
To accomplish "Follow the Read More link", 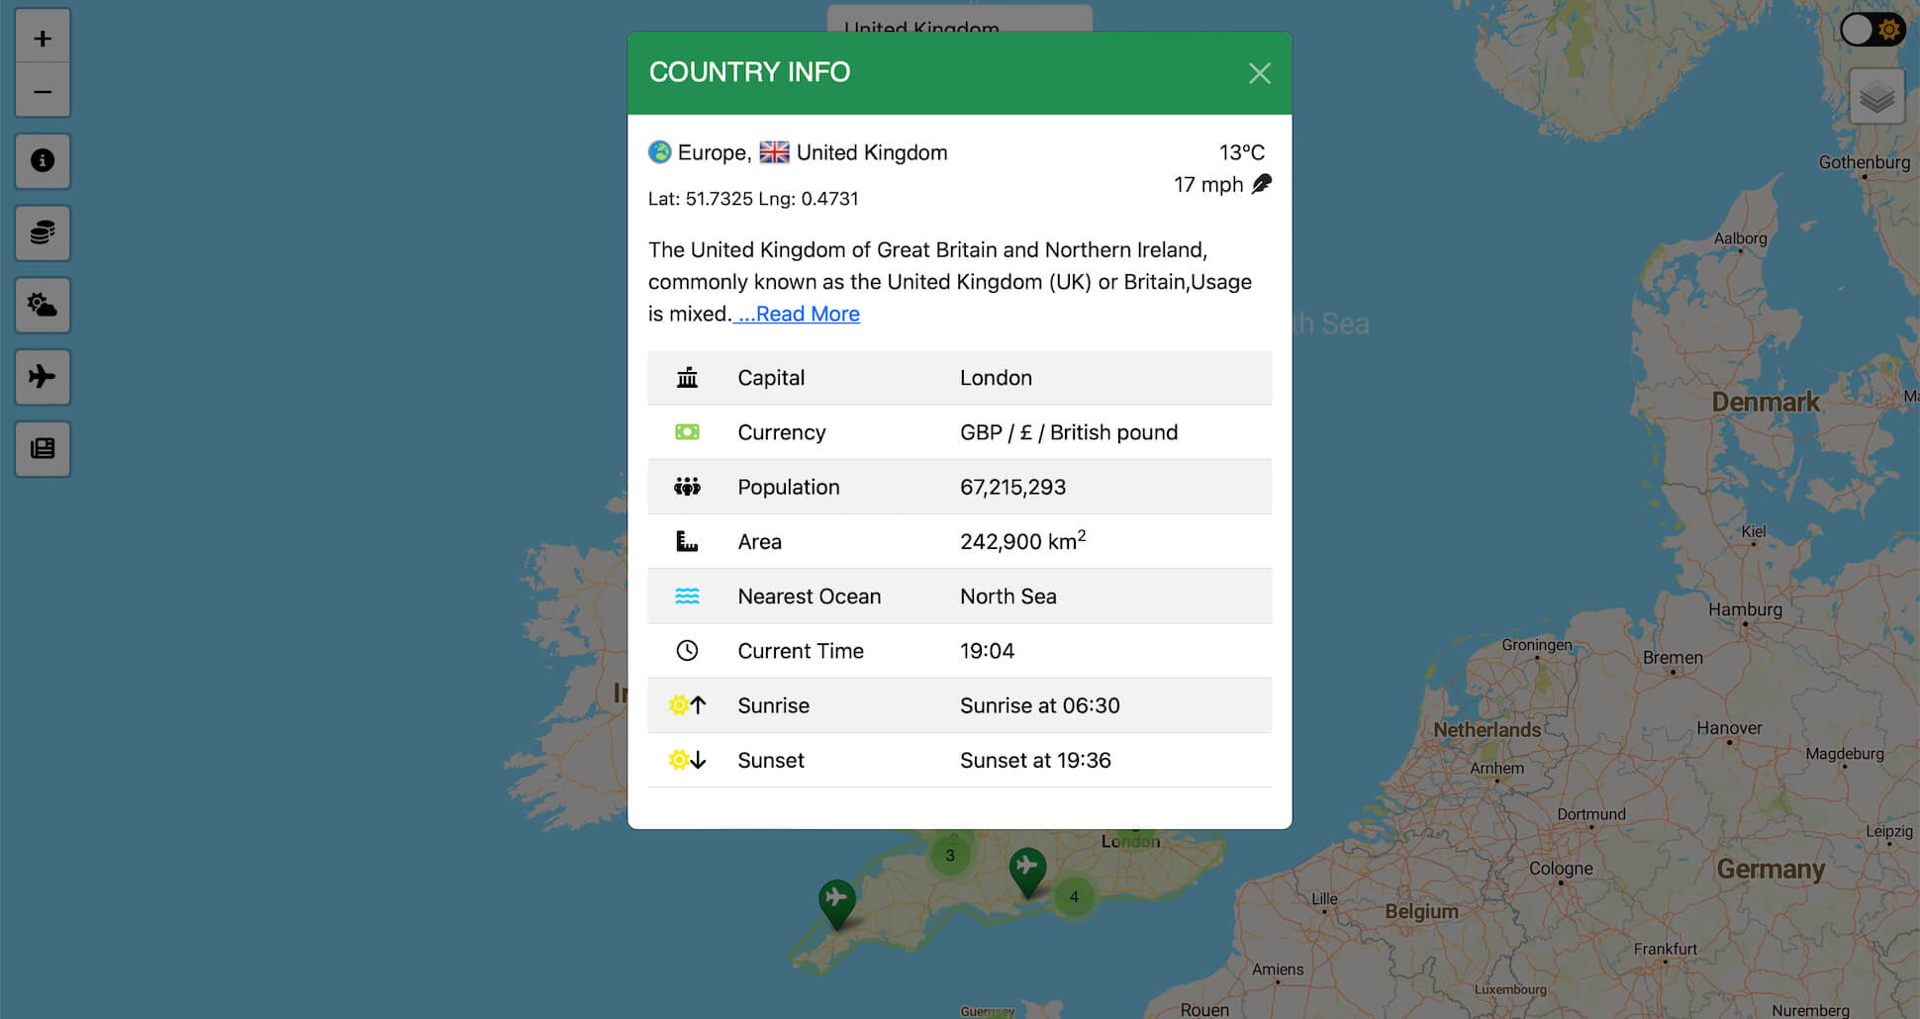I will 799,314.
